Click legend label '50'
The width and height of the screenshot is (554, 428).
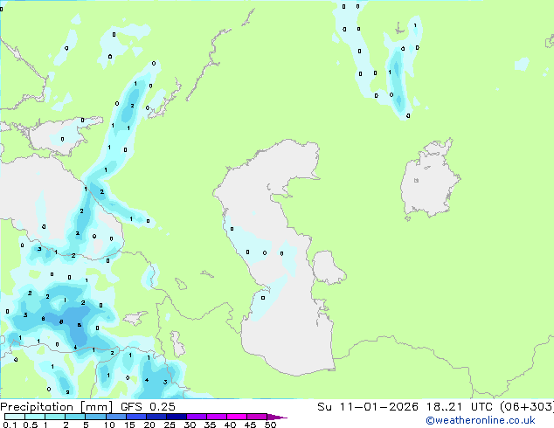(270, 425)
